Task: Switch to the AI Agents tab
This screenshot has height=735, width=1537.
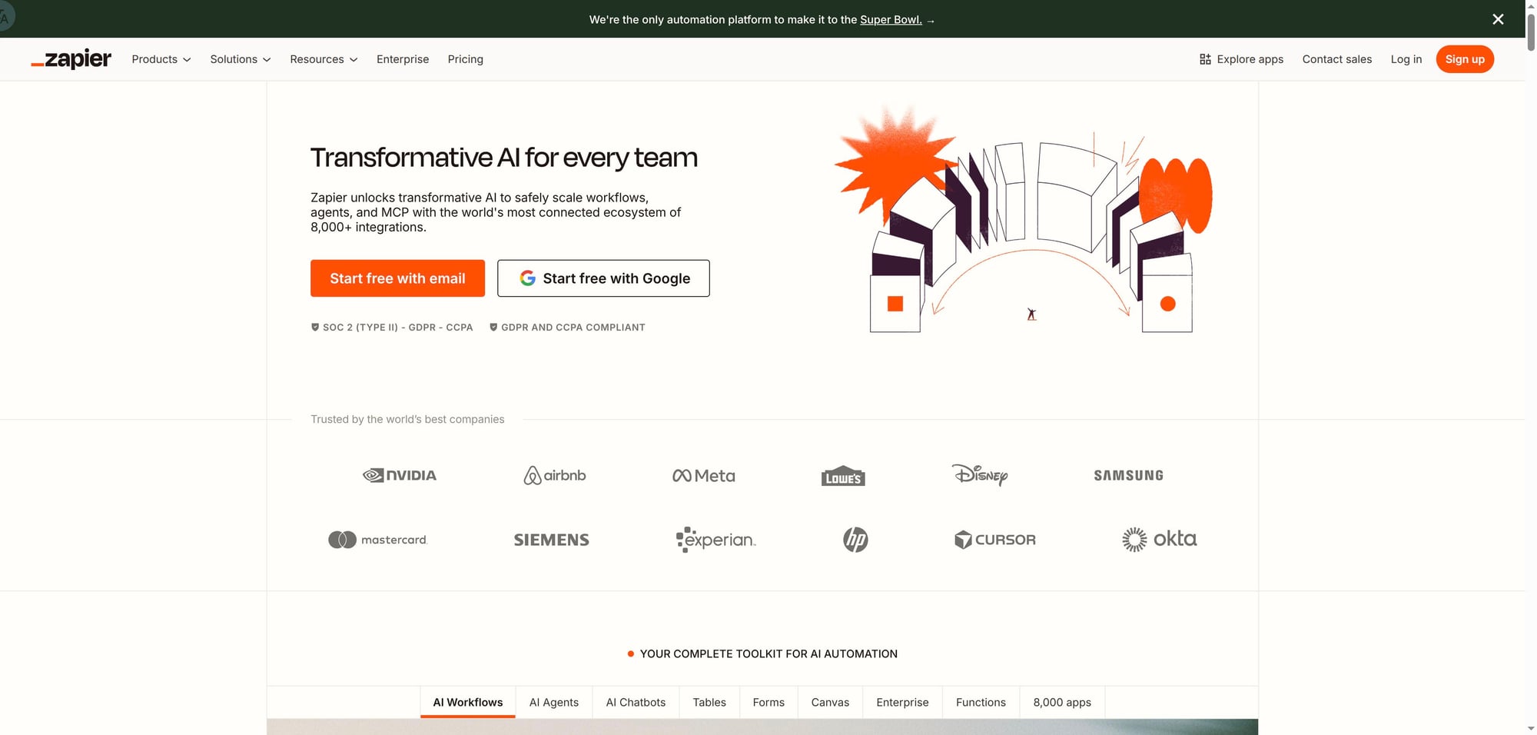Action: 553,702
